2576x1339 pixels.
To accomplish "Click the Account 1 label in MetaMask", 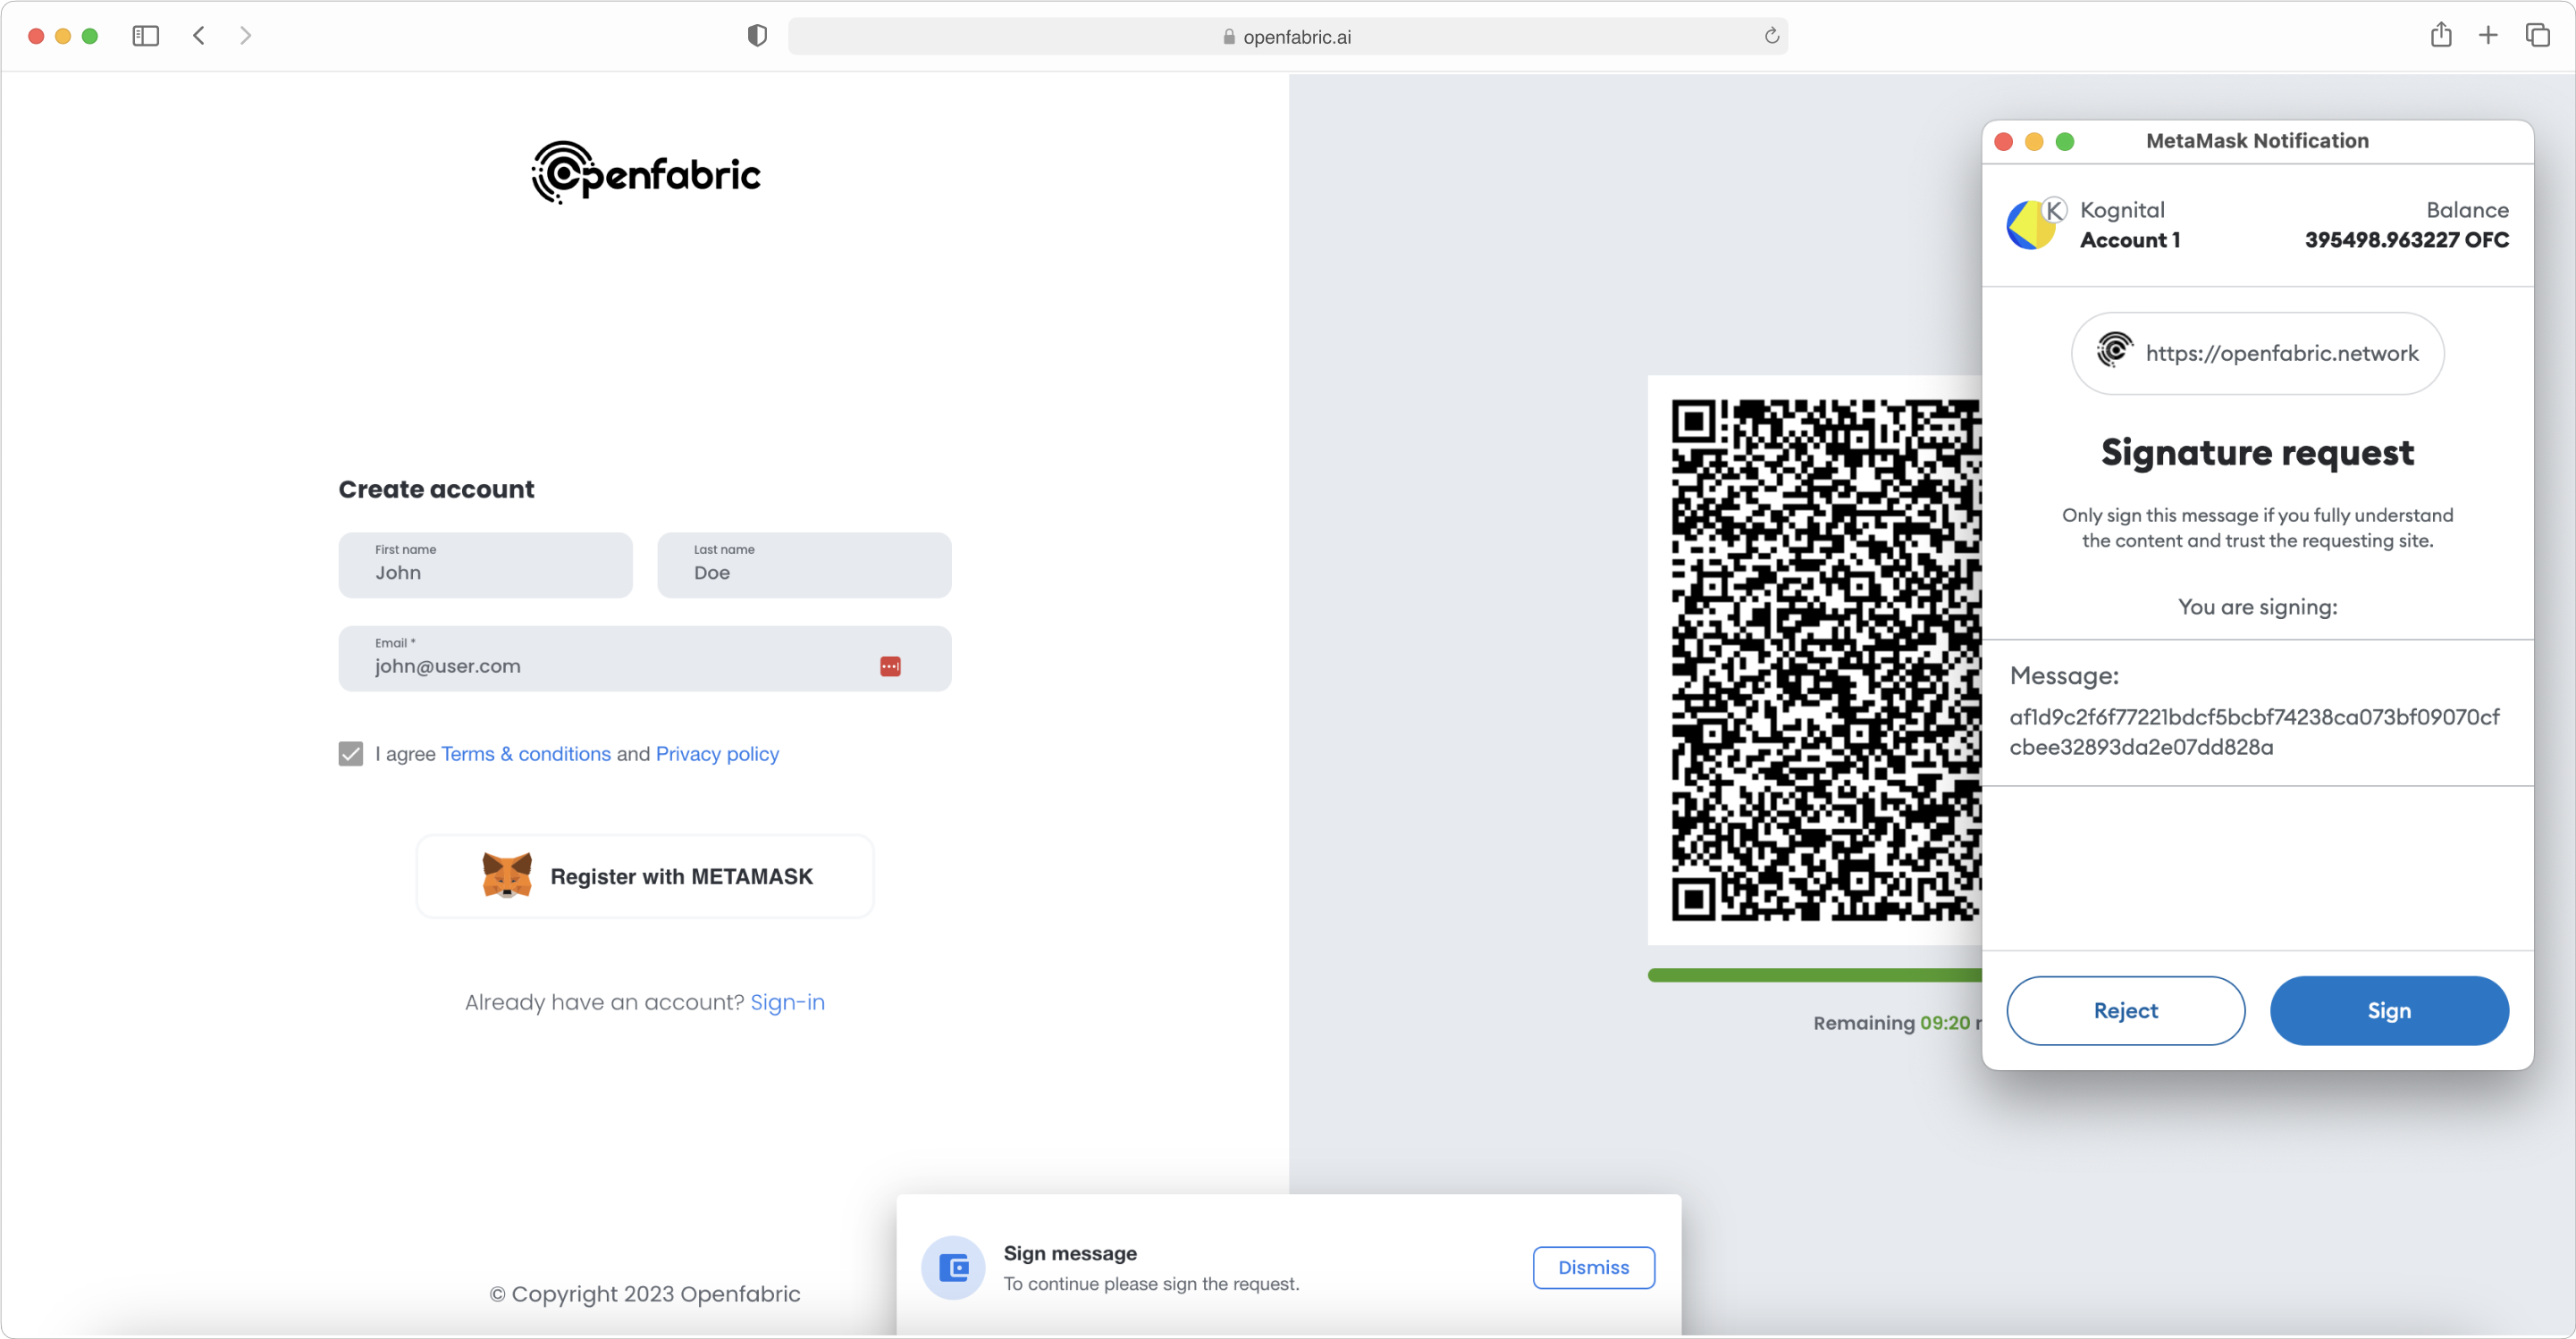I will pyautogui.click(x=2130, y=239).
